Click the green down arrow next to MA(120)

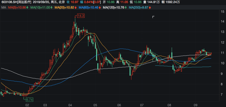tap(126, 7)
